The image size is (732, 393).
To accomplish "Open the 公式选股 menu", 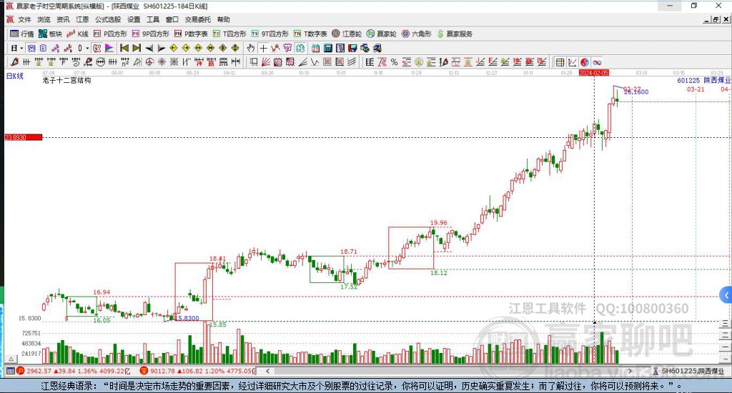I will (108, 19).
